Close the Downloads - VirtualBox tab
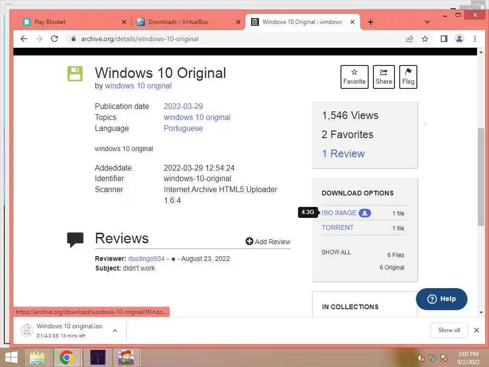This screenshot has width=489, height=367. 238,22
